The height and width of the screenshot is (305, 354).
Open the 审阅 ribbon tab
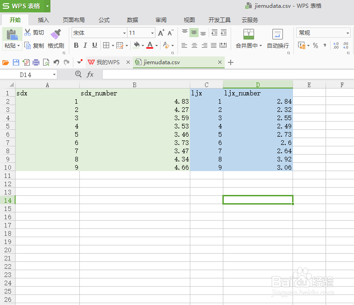click(x=161, y=20)
